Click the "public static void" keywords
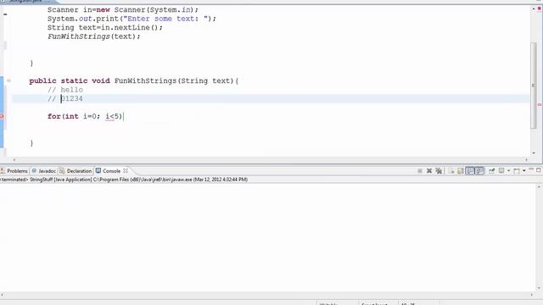Image resolution: width=543 pixels, height=305 pixels. pyautogui.click(x=70, y=81)
